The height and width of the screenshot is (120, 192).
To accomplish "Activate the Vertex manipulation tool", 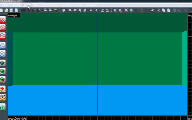I will 3,97.
